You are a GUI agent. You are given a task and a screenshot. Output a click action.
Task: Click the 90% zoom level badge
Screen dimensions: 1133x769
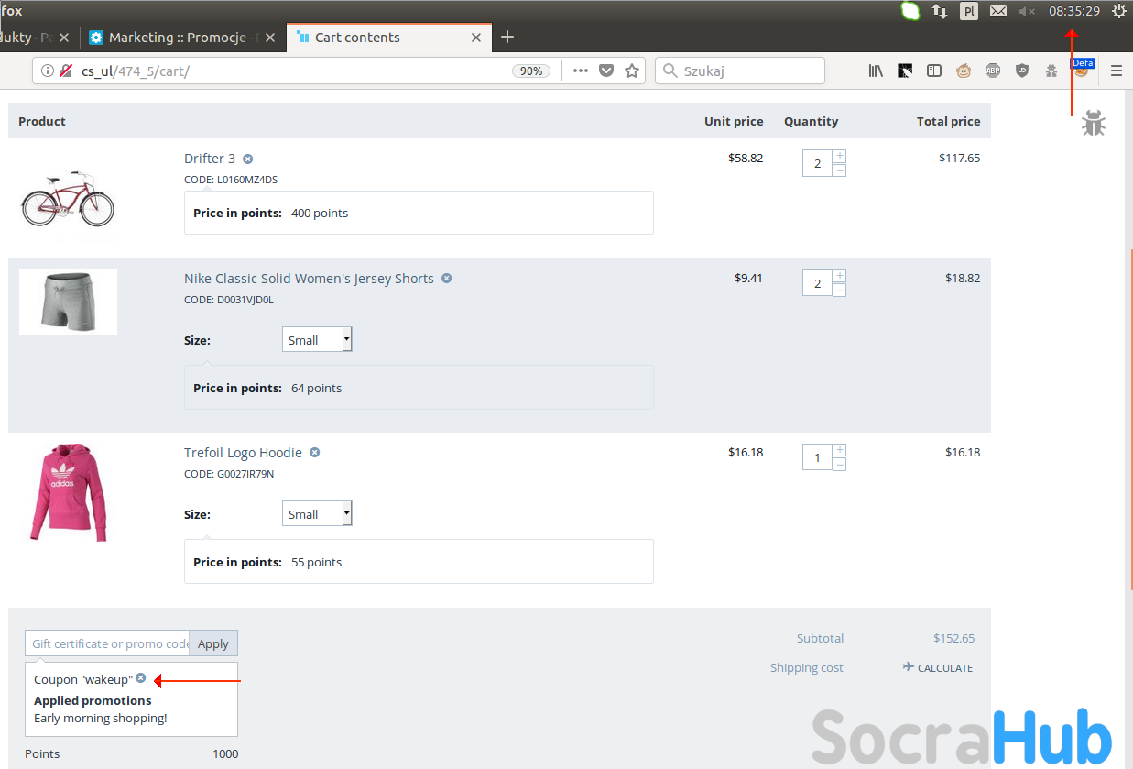(531, 71)
